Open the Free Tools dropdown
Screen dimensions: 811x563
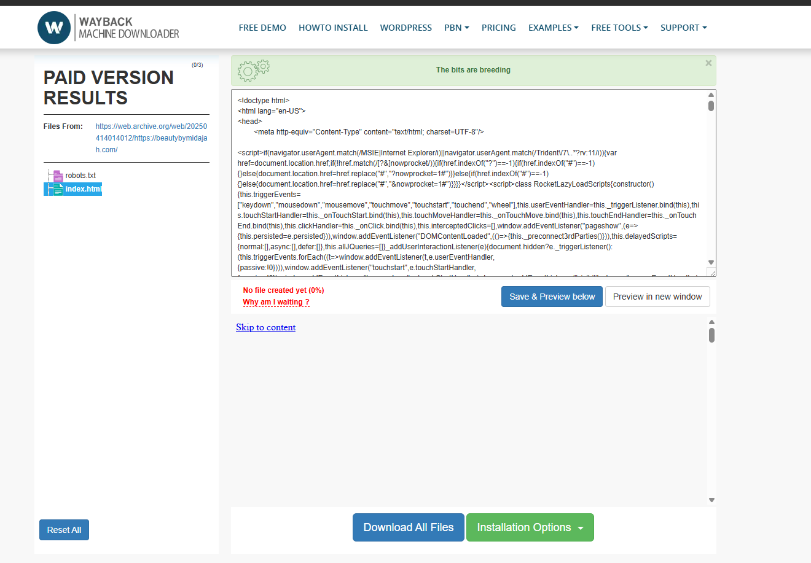[619, 28]
